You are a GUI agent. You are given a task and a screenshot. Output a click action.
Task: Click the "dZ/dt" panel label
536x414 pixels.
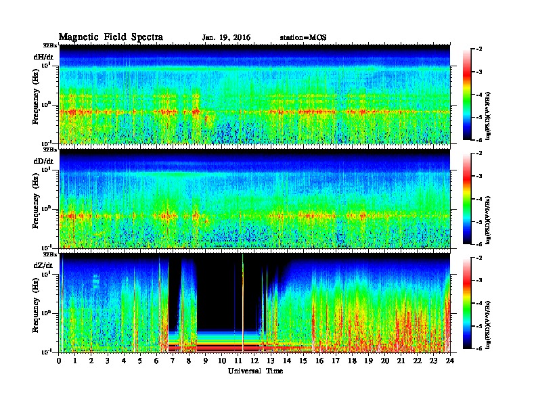(x=43, y=265)
